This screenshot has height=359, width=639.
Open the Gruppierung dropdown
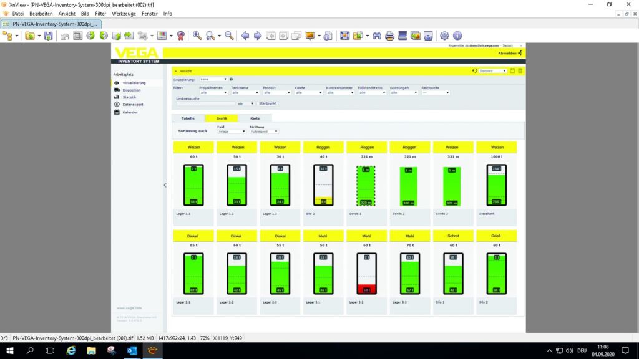(213, 79)
